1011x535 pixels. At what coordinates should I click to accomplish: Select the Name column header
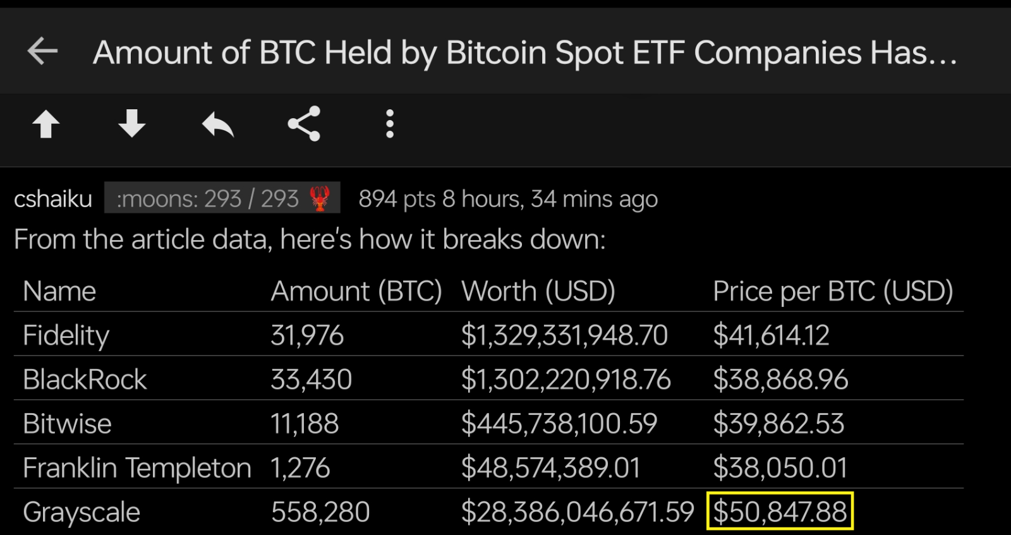(x=59, y=291)
